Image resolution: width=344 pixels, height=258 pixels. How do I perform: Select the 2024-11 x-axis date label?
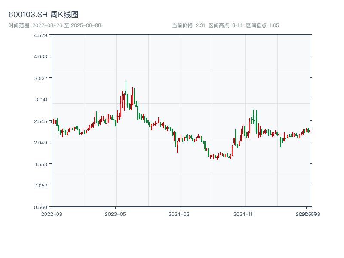[243, 214]
